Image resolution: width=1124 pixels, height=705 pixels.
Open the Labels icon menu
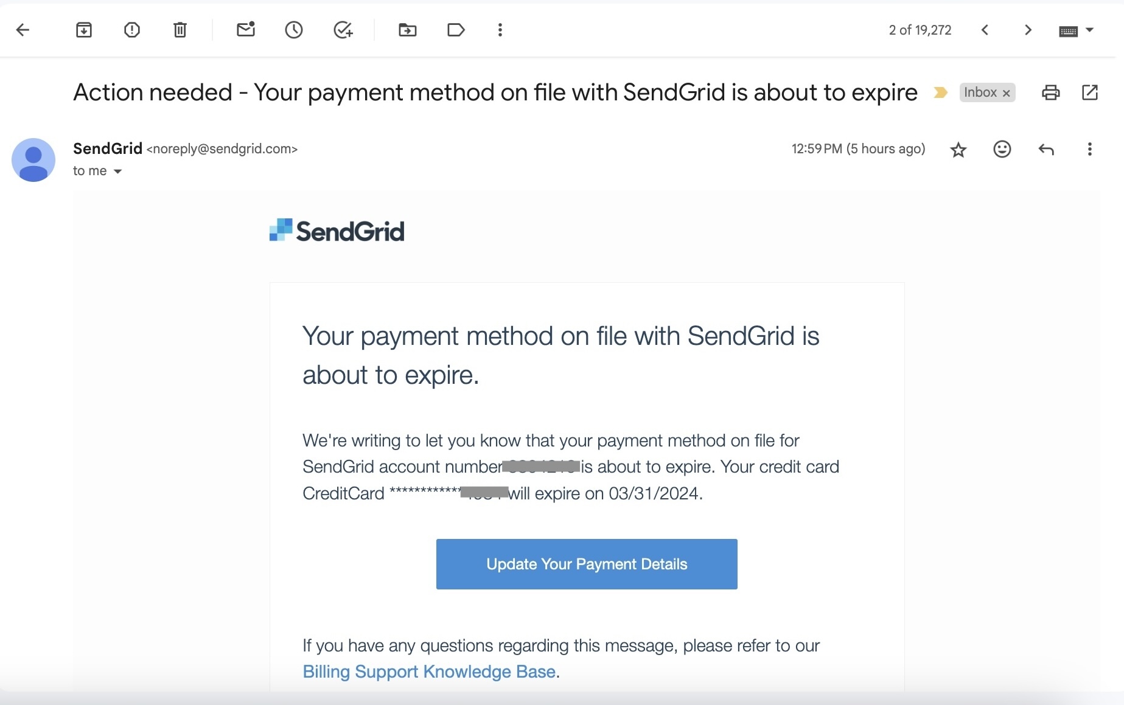[x=456, y=30]
